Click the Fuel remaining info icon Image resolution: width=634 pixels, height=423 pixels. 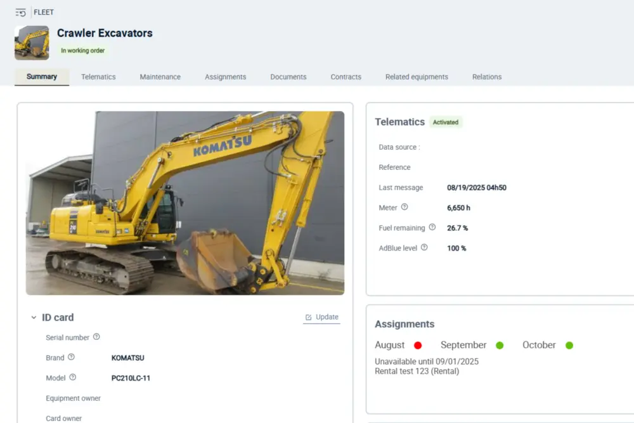[x=432, y=227]
